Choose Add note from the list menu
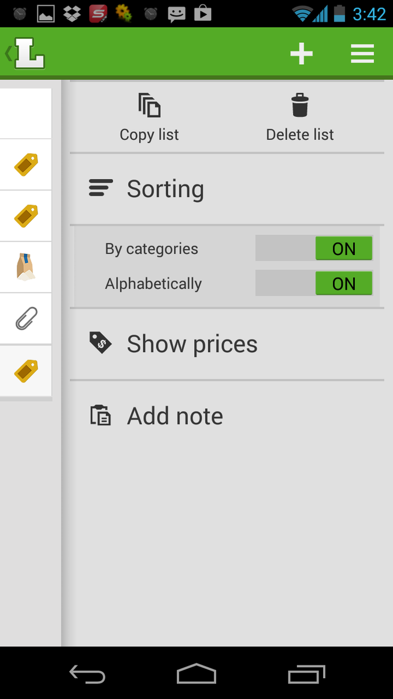The width and height of the screenshot is (393, 699). 175,415
